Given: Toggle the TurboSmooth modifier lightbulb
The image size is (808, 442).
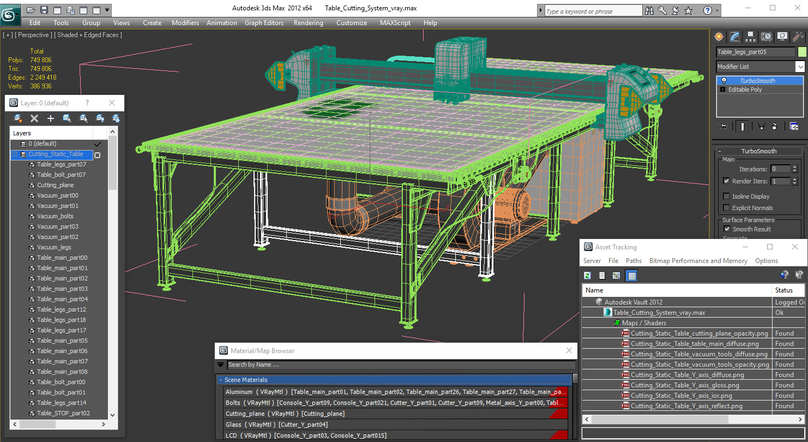Looking at the screenshot, I should click(724, 81).
